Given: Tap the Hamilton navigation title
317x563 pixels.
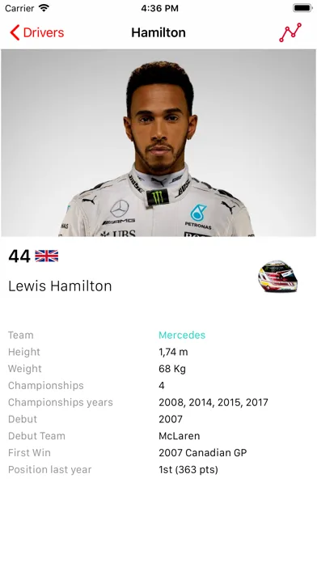Looking at the screenshot, I should [x=158, y=32].
